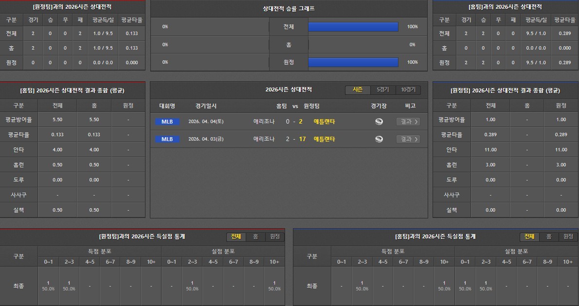This screenshot has height=306, width=579.
Task: Click 애리조나 team name in the 04.03 row
Action: pos(264,139)
